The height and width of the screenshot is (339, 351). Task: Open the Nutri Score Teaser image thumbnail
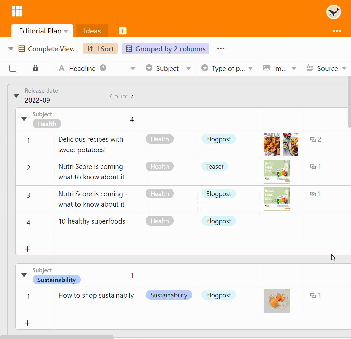pos(277,172)
